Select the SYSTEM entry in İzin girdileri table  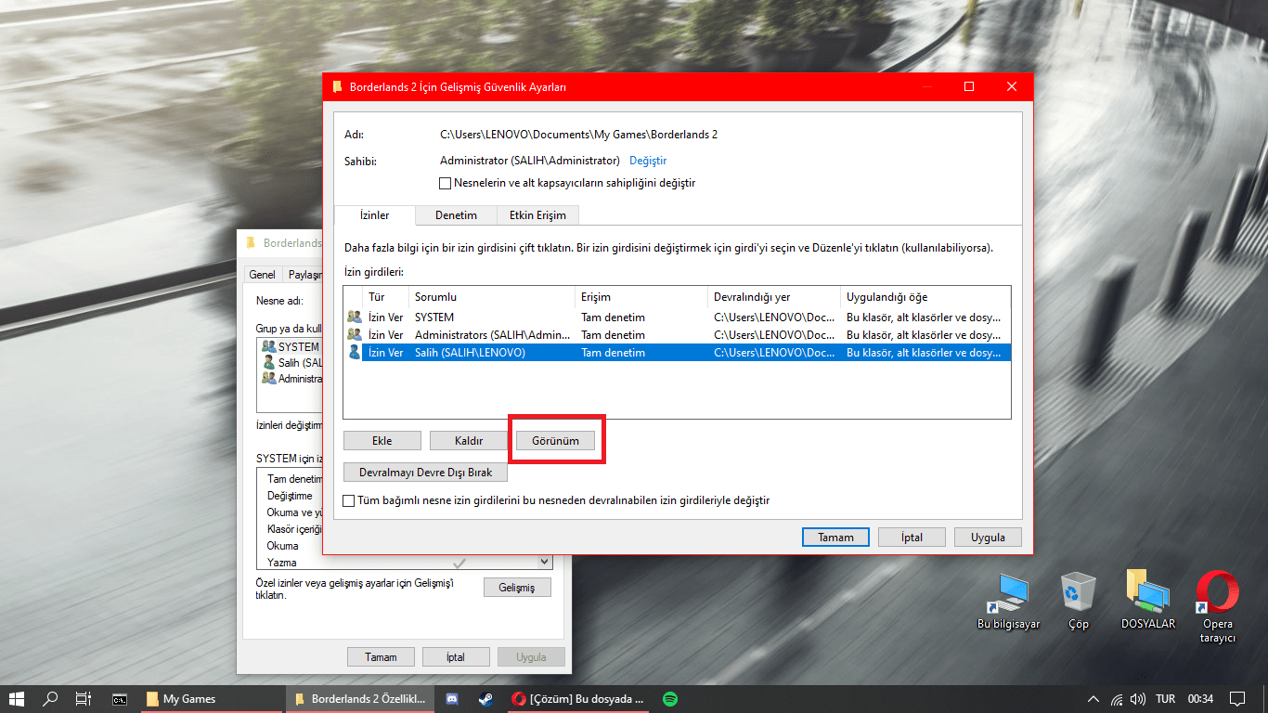677,318
